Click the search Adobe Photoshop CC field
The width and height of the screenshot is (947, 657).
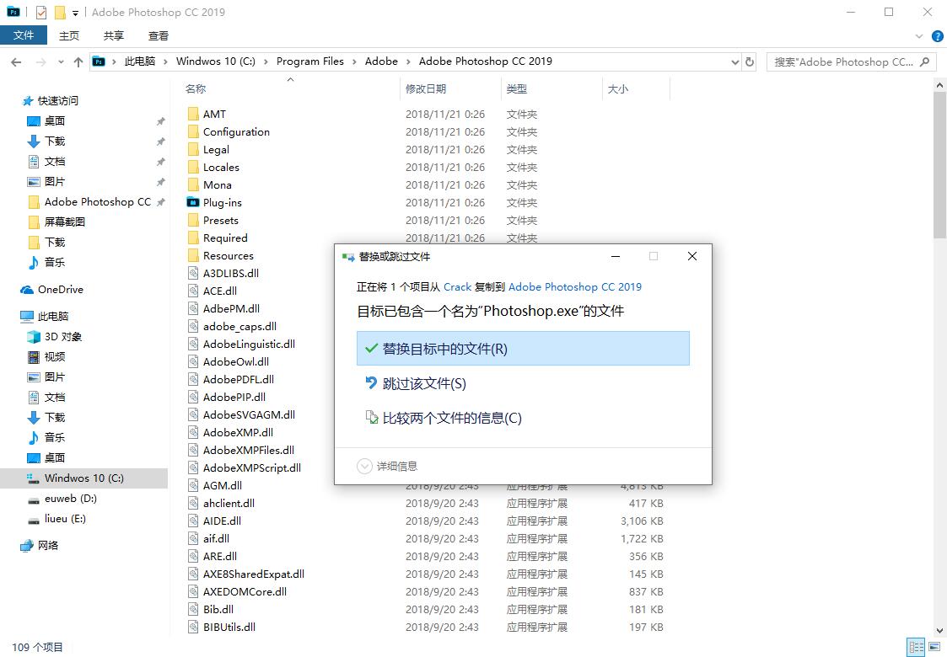click(844, 61)
